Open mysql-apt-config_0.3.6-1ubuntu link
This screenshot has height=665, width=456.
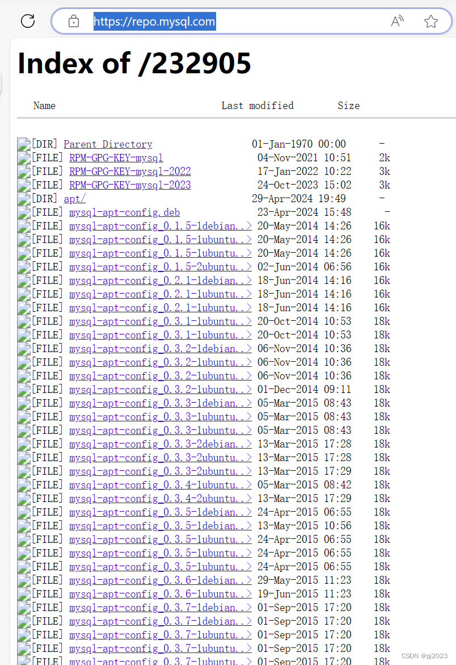click(161, 594)
